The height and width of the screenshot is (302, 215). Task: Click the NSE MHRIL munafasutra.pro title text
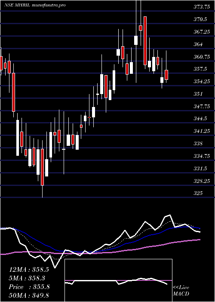(x=35, y=5)
